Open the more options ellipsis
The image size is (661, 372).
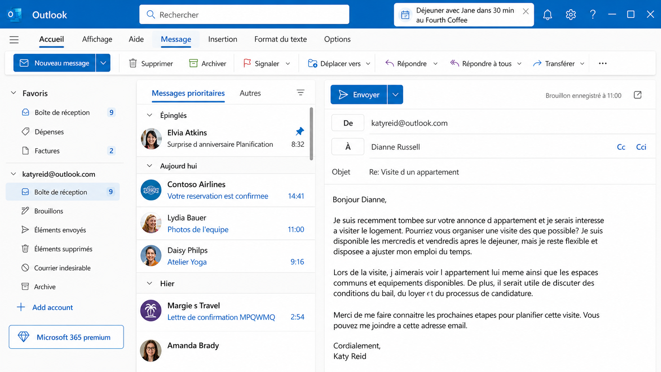[602, 63]
